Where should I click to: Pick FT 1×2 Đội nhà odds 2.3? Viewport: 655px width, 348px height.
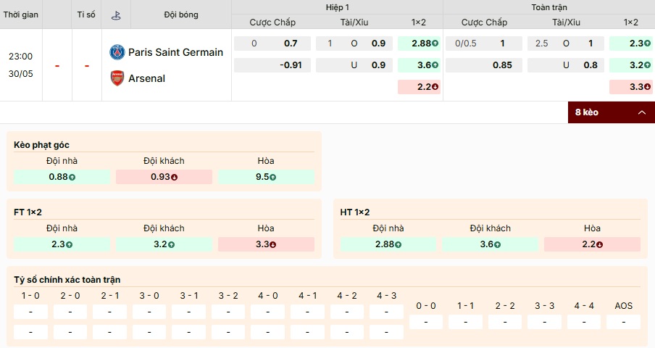pyautogui.click(x=62, y=244)
